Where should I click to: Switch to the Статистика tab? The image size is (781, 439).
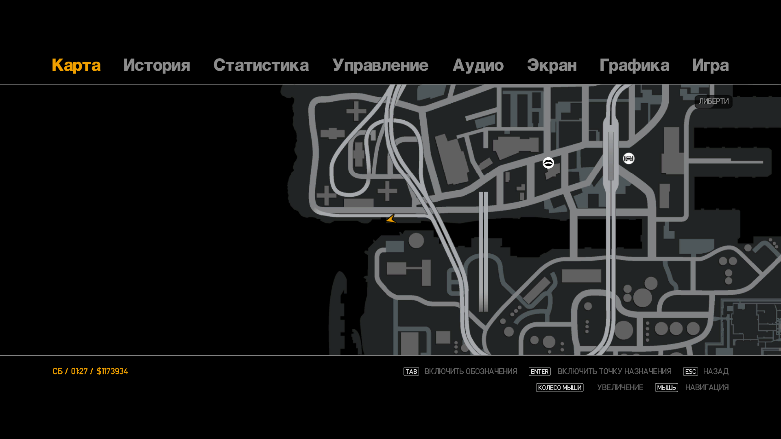click(261, 65)
